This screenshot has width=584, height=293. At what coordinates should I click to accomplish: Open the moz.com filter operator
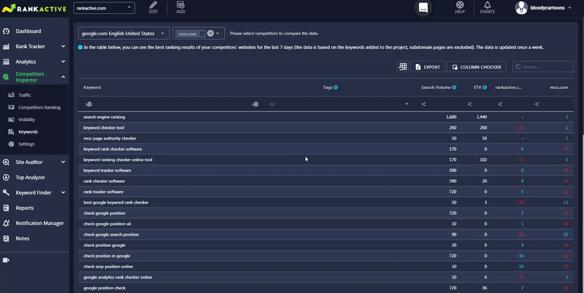coord(537,104)
